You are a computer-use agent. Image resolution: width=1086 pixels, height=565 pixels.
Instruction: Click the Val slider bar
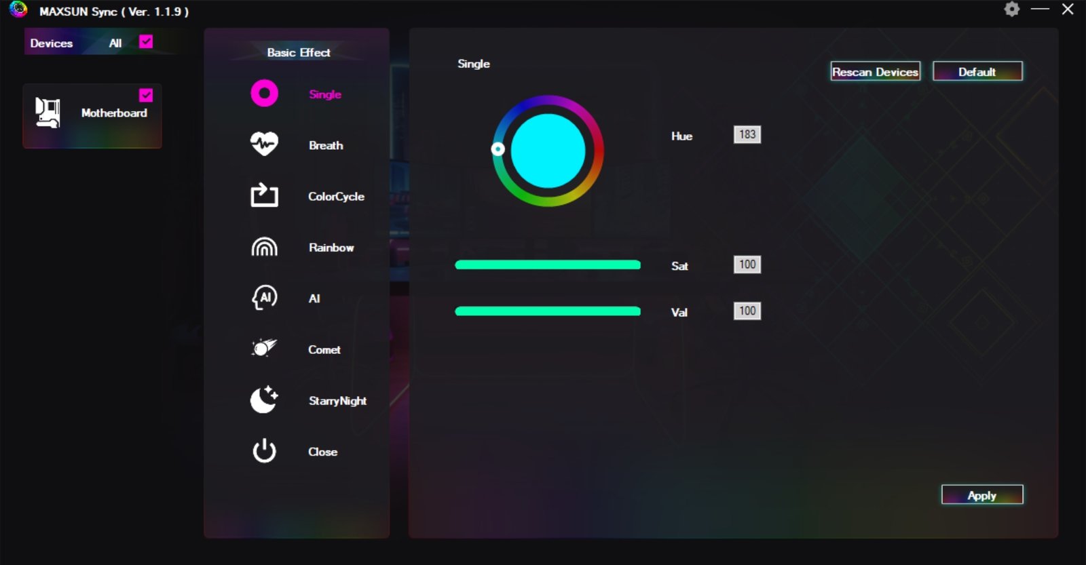click(548, 311)
